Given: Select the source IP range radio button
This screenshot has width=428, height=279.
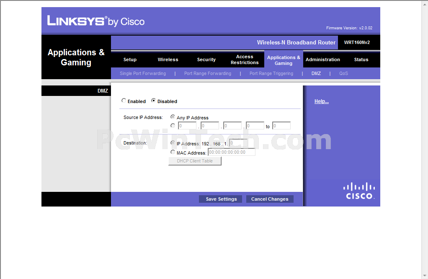Looking at the screenshot, I should click(x=173, y=126).
